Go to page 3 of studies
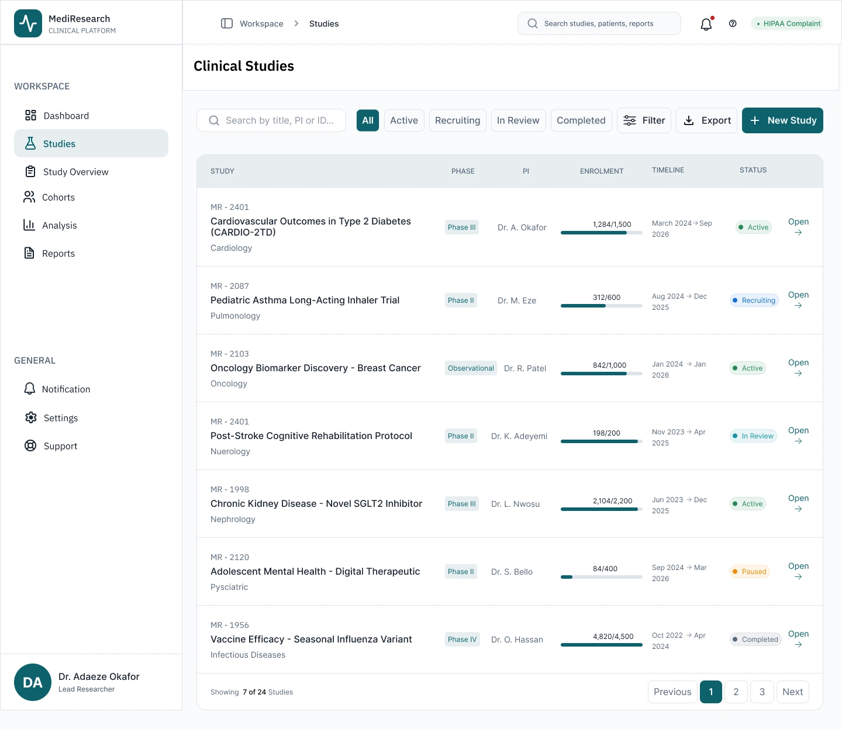The height and width of the screenshot is (729, 842). tap(762, 692)
